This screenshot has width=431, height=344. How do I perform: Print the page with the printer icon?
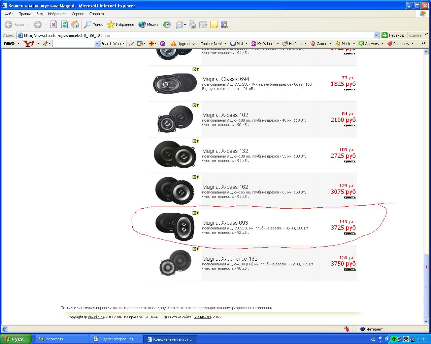point(193,25)
